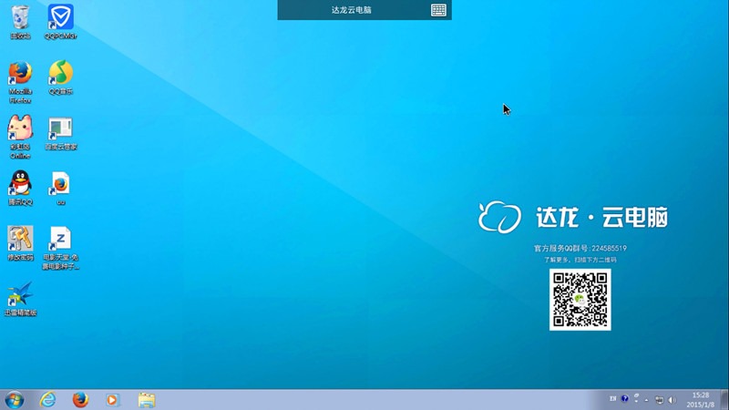Open the change password keys shortcut
729x410 pixels.
20,243
